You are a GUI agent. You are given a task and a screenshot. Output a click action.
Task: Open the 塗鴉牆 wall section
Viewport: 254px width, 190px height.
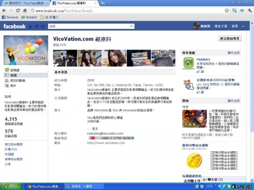coord(12,70)
